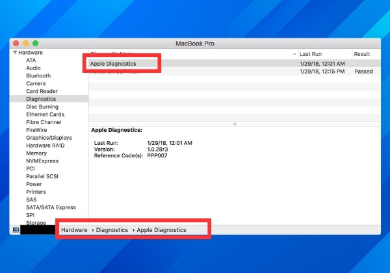Close the MacBook Pro window
This screenshot has width=390, height=273.
(16, 44)
